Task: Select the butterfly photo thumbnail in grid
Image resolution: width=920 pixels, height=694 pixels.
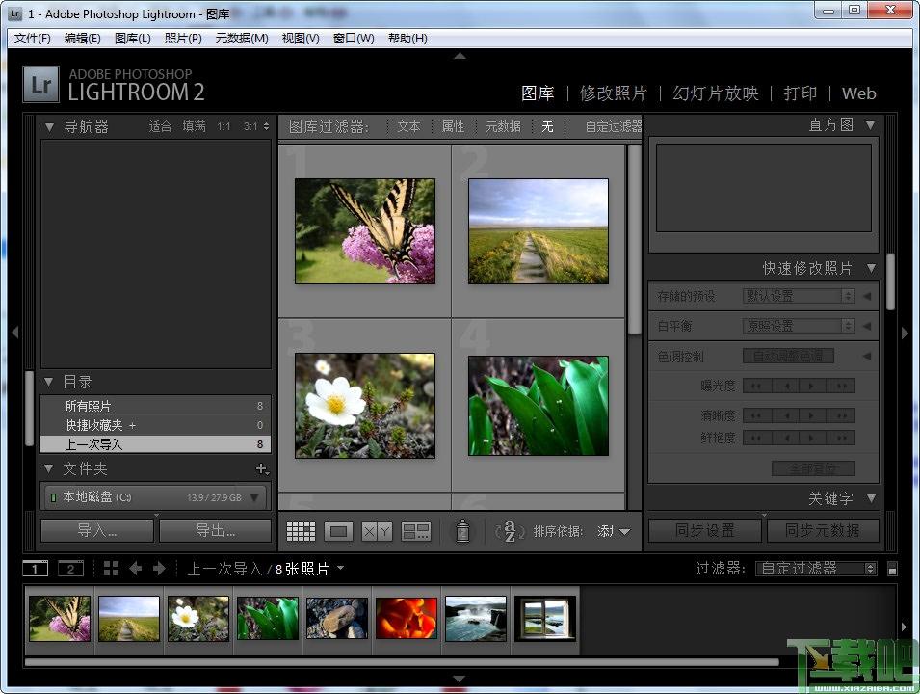Action: 364,231
